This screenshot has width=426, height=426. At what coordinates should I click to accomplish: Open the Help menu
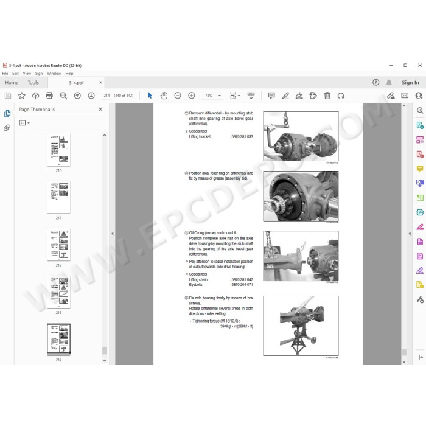click(x=69, y=74)
